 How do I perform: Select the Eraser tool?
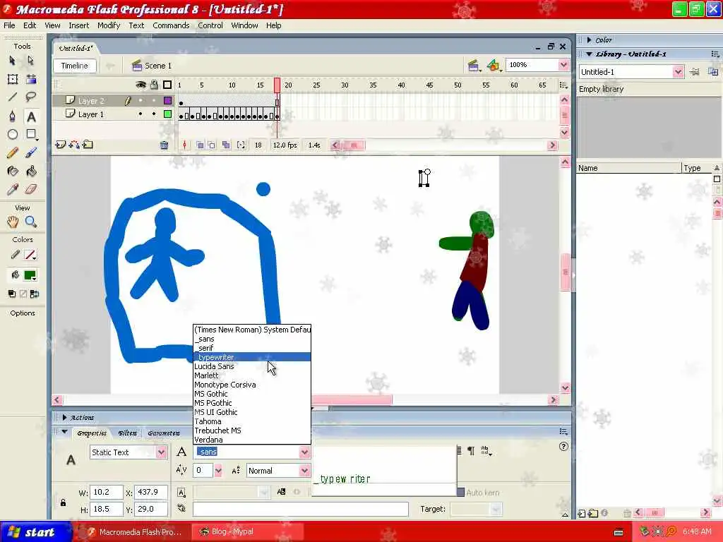click(x=31, y=189)
